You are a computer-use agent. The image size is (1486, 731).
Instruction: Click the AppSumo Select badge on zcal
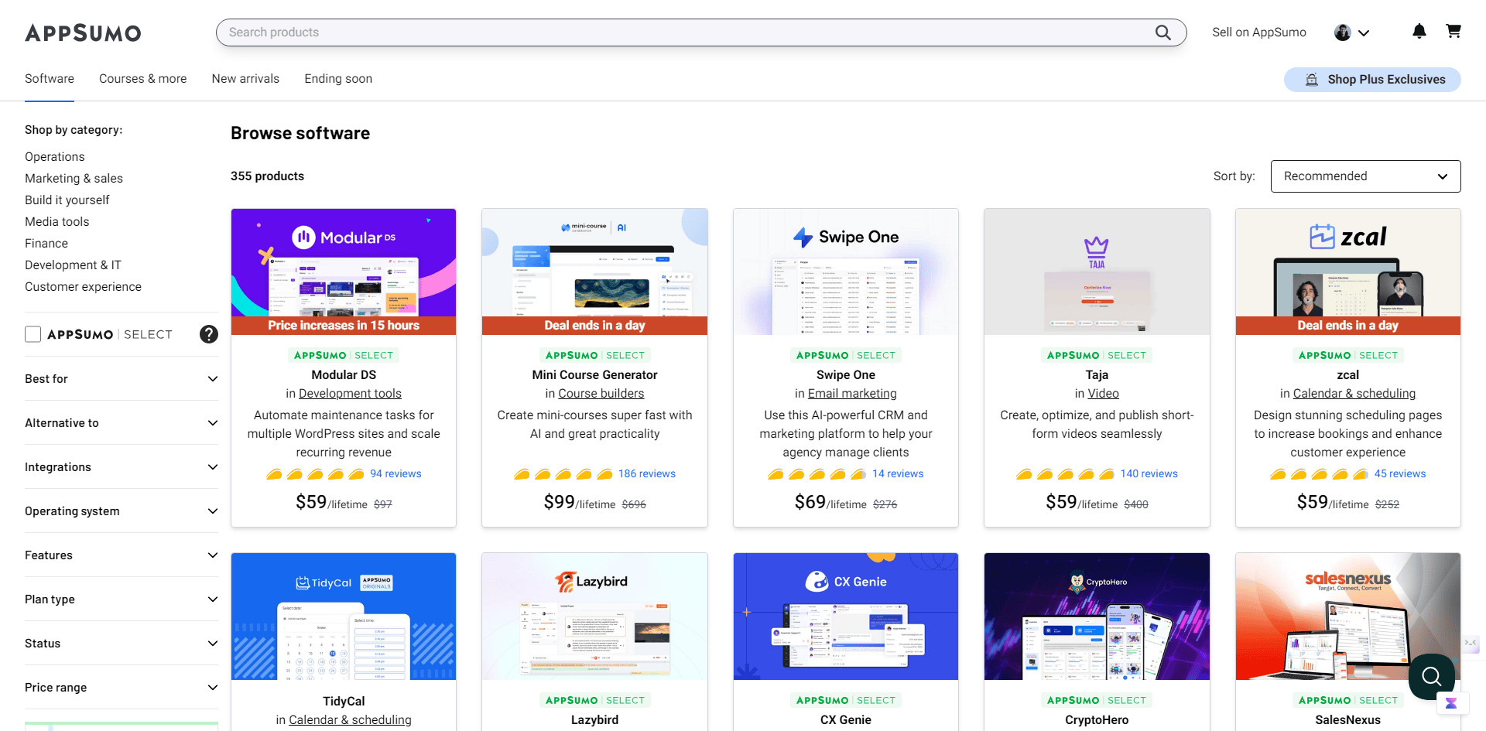pyautogui.click(x=1348, y=355)
